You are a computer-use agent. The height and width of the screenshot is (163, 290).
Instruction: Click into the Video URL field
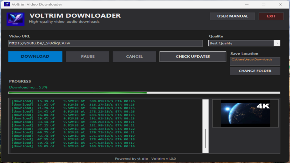coord(105,43)
